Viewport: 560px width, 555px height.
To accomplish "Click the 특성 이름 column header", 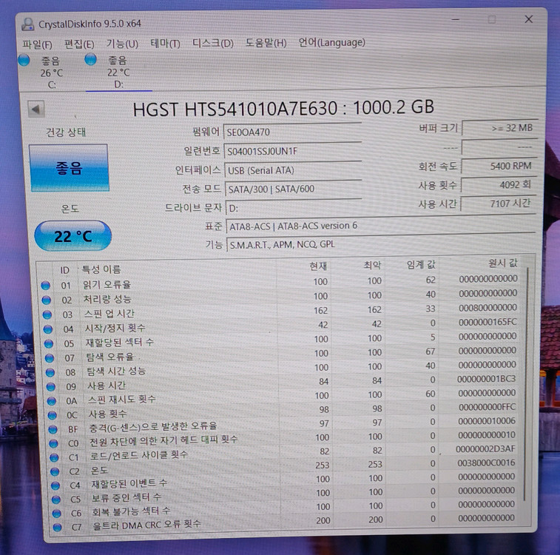I will 101,269.
